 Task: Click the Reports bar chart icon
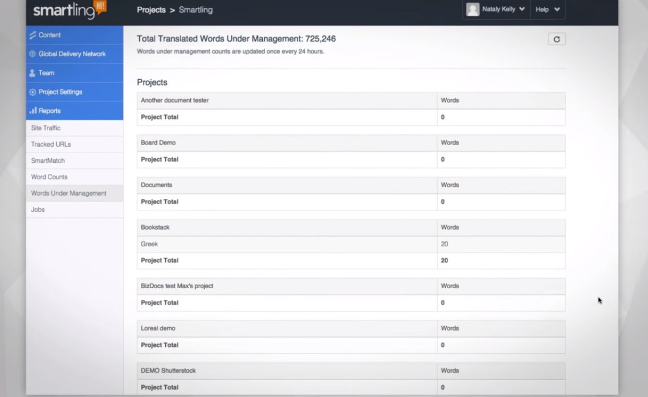click(x=33, y=111)
